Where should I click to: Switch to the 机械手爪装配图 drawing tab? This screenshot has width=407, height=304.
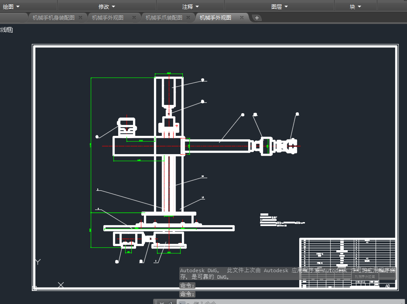click(x=164, y=17)
